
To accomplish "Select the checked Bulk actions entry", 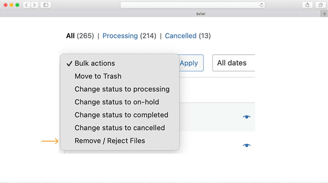I will click(95, 63).
